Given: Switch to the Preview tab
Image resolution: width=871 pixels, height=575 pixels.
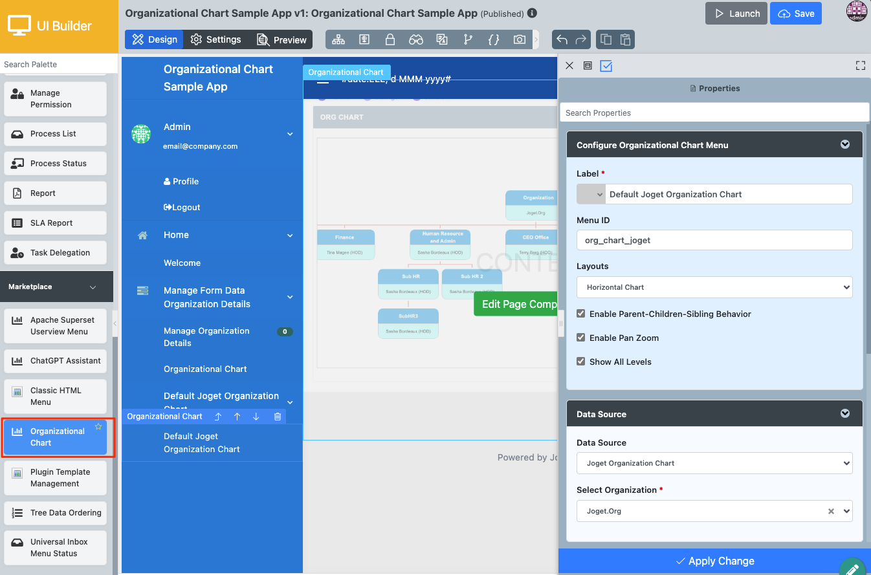Looking at the screenshot, I should pos(281,39).
